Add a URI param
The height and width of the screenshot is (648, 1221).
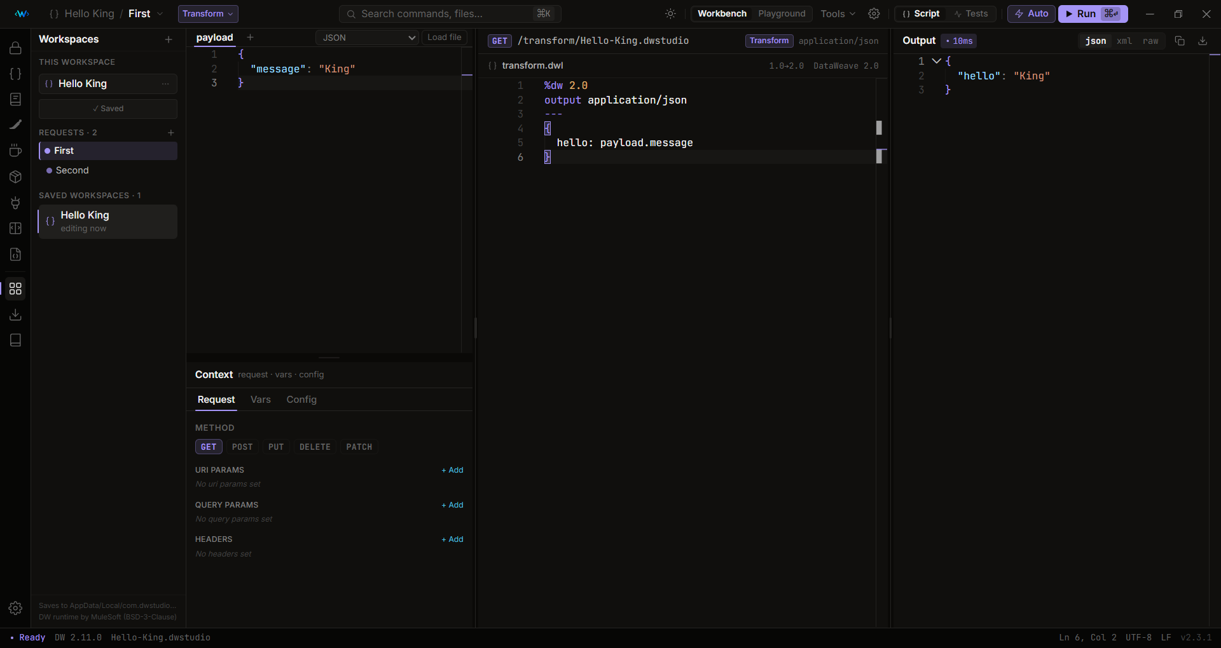pos(453,470)
